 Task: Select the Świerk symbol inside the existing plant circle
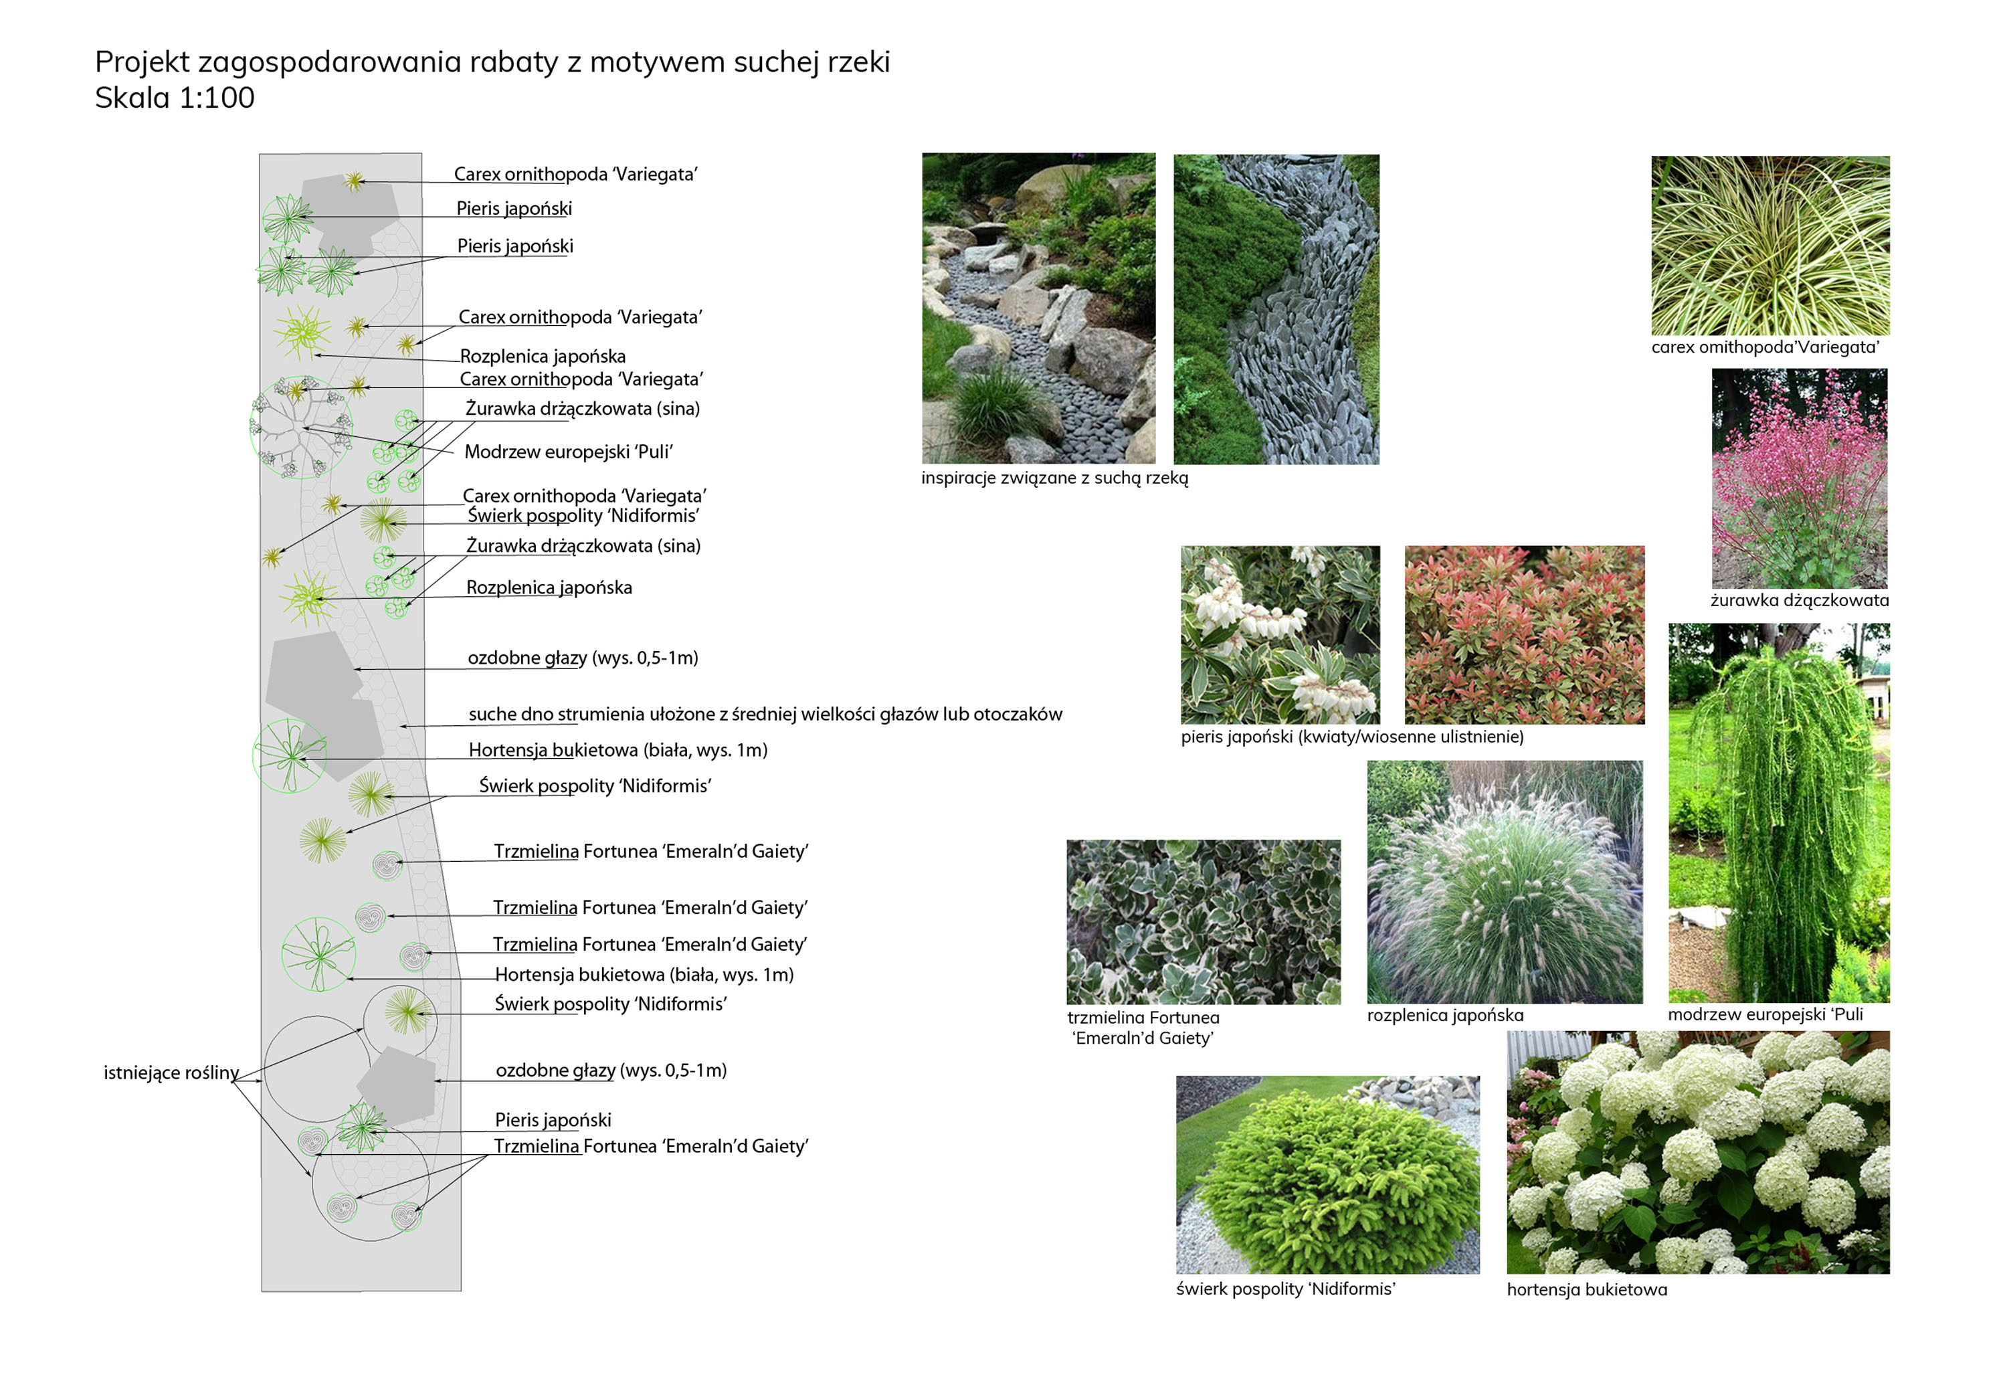(407, 1012)
